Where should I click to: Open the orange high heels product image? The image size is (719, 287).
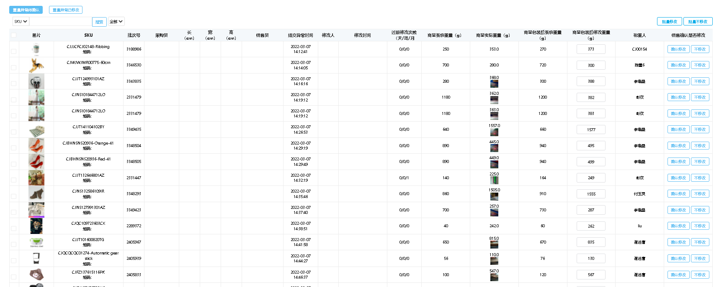(x=36, y=145)
